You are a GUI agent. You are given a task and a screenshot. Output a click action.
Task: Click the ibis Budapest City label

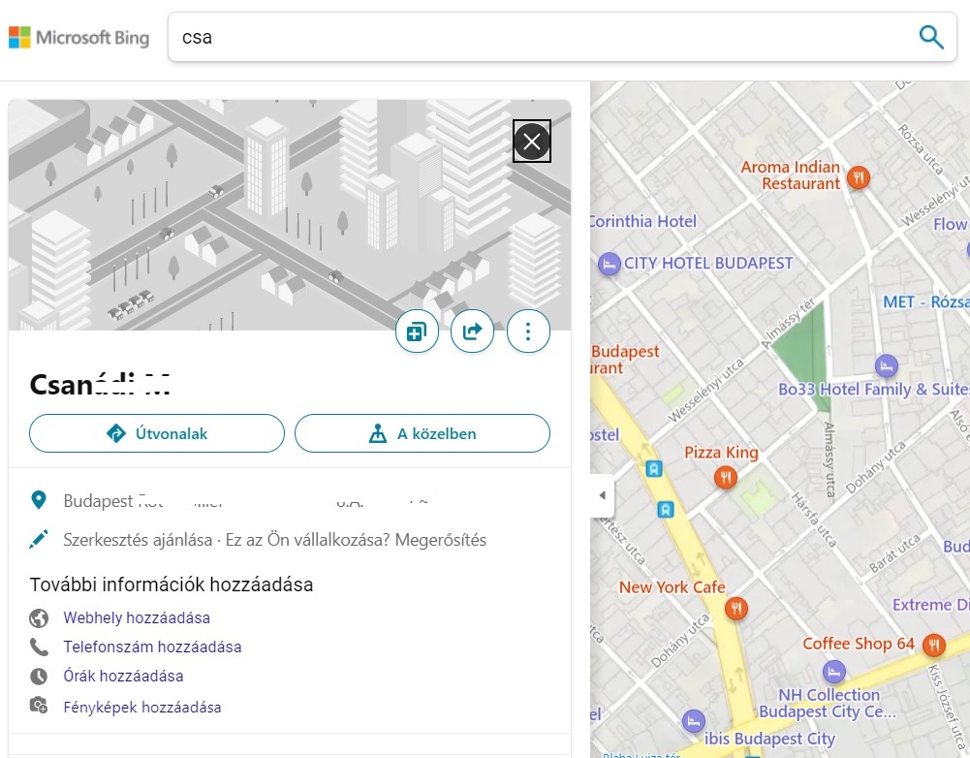pos(769,739)
